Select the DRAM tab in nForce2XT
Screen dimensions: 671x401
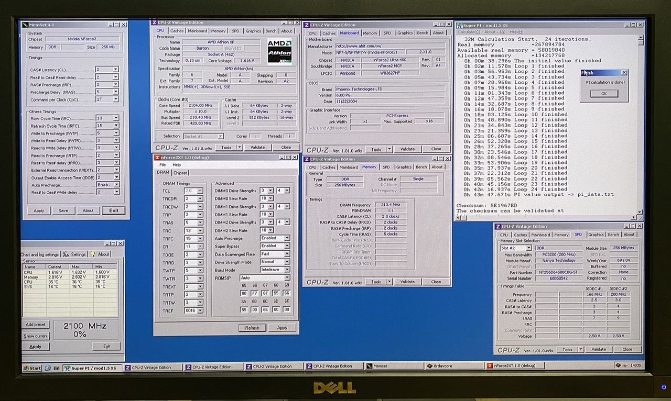163,173
